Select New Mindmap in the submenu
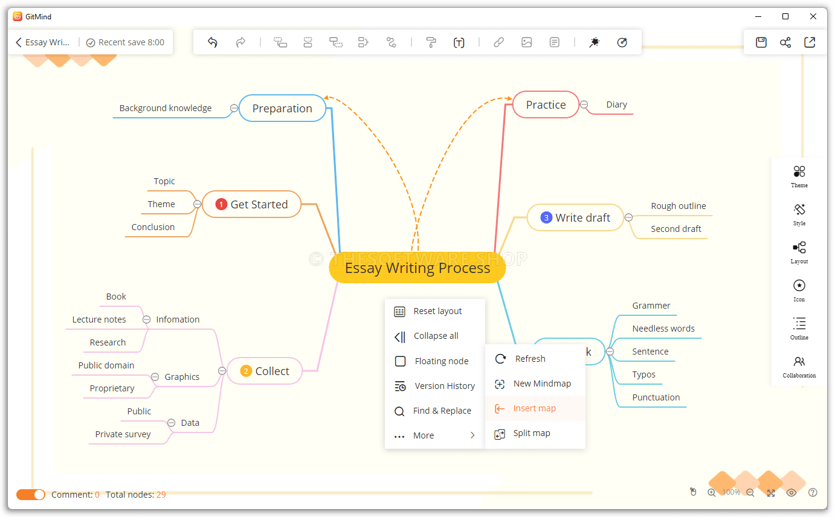The height and width of the screenshot is (517, 835). coord(535,384)
